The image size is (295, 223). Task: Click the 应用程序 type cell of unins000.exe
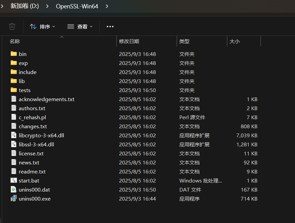click(x=189, y=199)
